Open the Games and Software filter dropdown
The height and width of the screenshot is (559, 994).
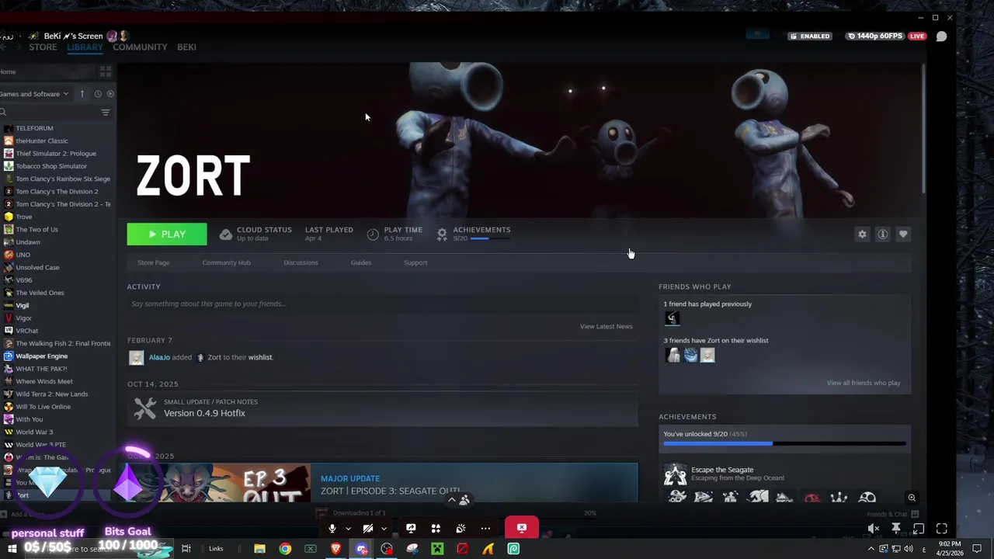click(x=34, y=94)
